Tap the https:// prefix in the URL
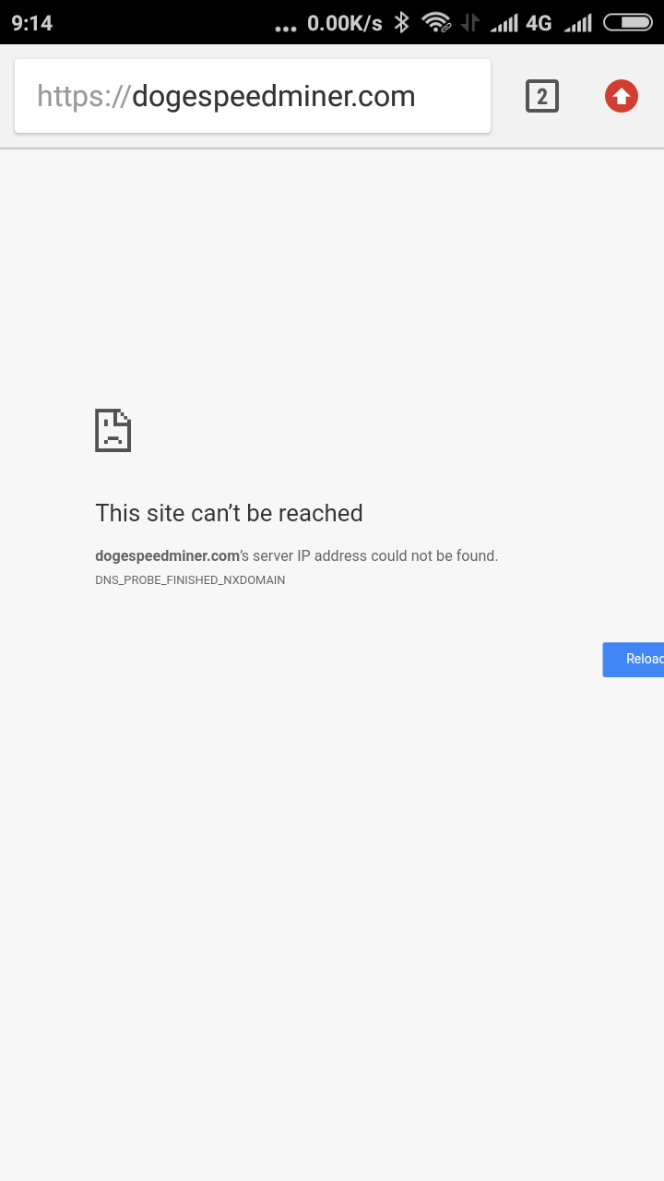Viewport: 664px width, 1181px height. (x=84, y=96)
